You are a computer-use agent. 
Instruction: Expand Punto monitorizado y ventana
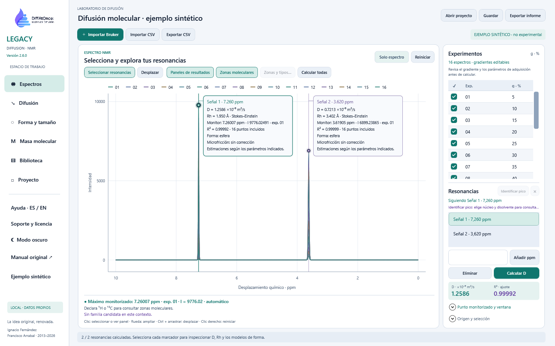coord(480,307)
